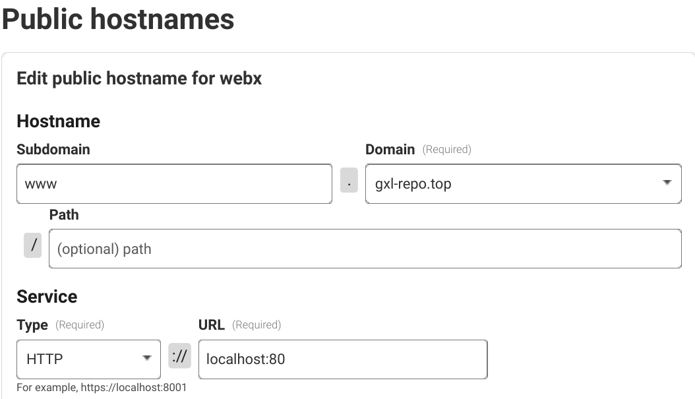This screenshot has width=695, height=399.
Task: Click the :// separator before the URL field
Action: tap(179, 357)
